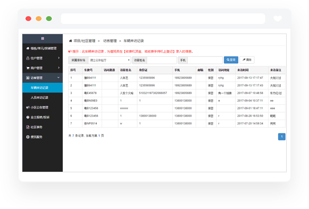Expand the 商户管理 submenu chevron
Screen dimensions: 309x209
[x=59, y=68]
